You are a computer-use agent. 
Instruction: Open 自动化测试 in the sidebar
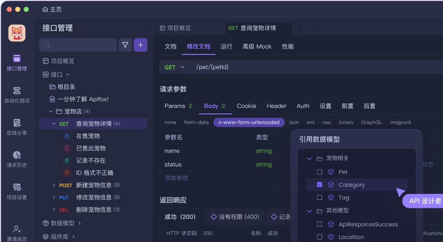[17, 91]
